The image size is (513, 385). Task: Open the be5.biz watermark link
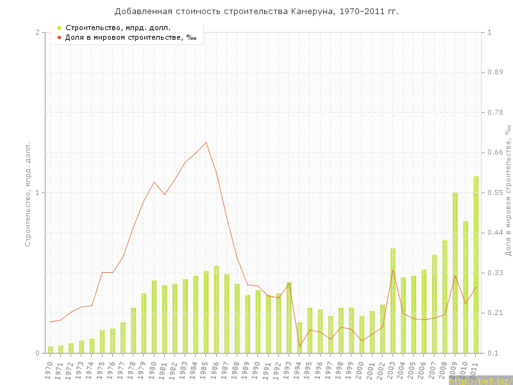[x=480, y=381]
